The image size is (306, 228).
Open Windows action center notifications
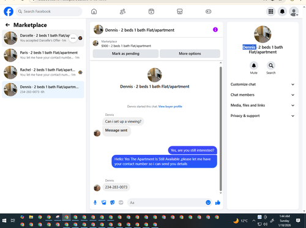[298, 221]
